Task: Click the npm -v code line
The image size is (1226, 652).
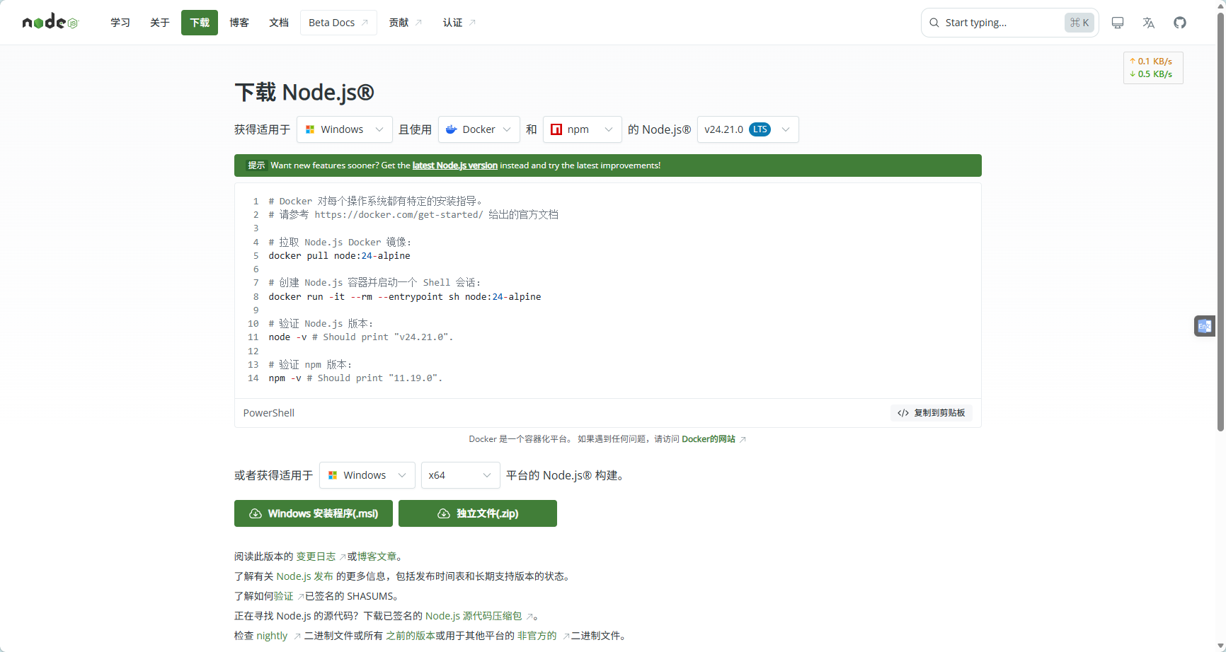Action: (355, 378)
